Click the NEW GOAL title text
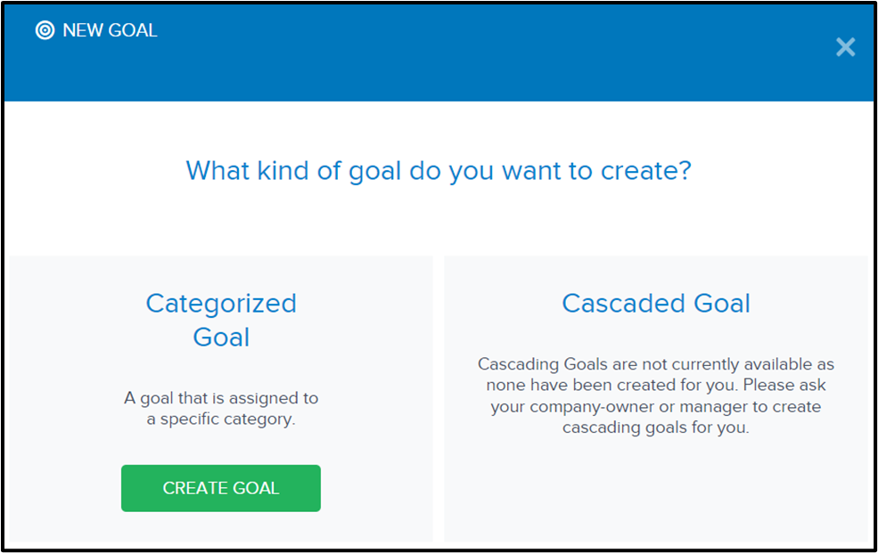 tap(110, 30)
